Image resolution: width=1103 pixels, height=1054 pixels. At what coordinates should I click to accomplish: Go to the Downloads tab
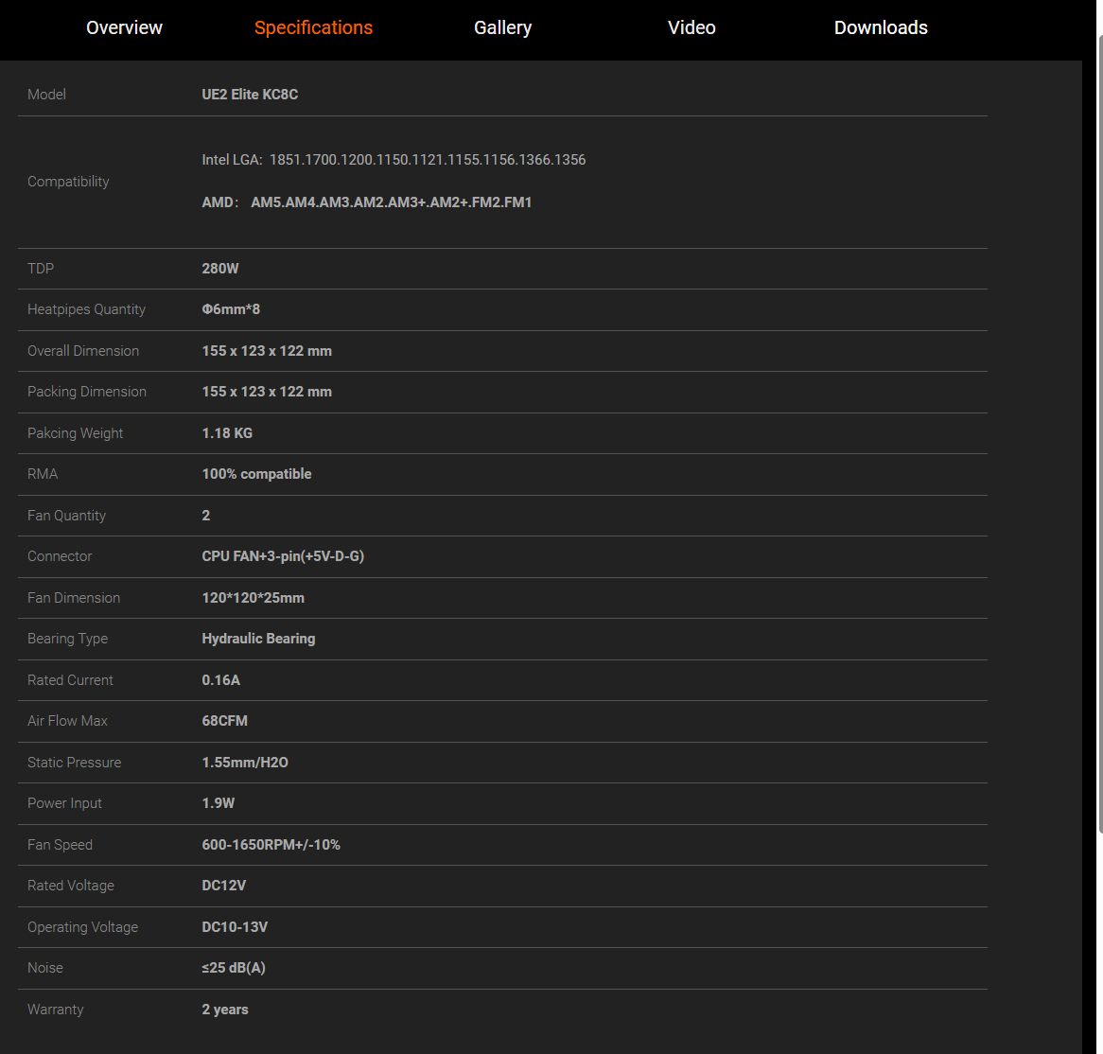coord(881,28)
